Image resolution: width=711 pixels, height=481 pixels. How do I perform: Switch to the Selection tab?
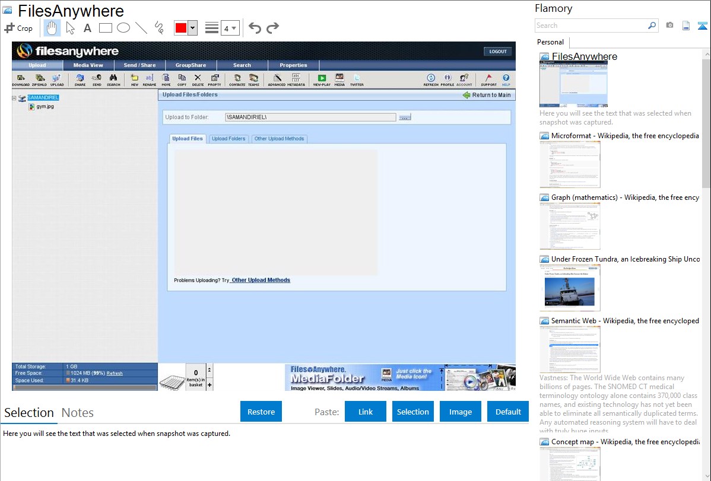pos(29,413)
